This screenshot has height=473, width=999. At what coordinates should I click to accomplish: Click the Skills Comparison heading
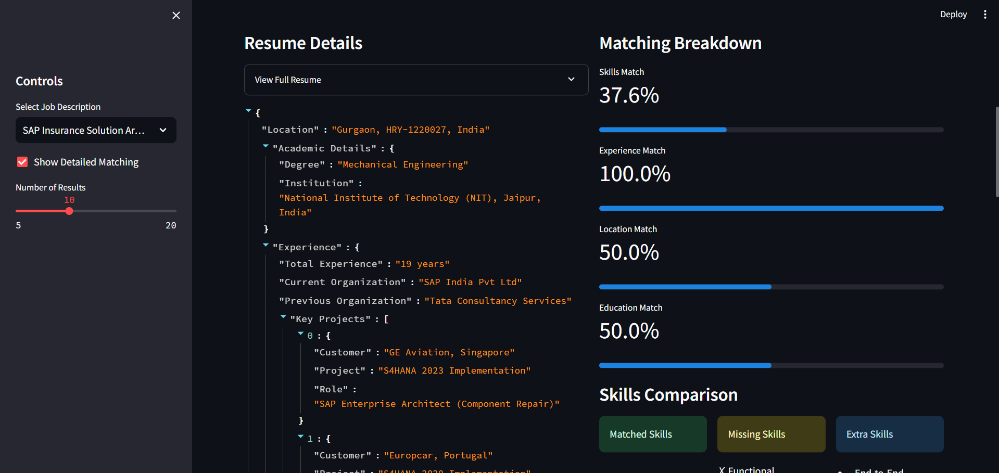[668, 395]
